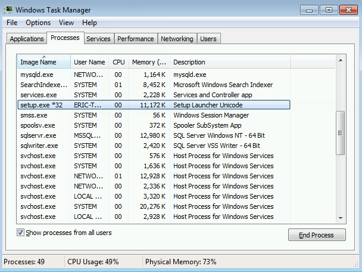This screenshot has height=272, width=362.
Task: Select the Processes tab
Action: tap(65, 38)
